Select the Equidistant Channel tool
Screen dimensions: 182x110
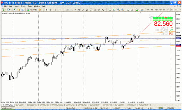click(x=68, y=10)
